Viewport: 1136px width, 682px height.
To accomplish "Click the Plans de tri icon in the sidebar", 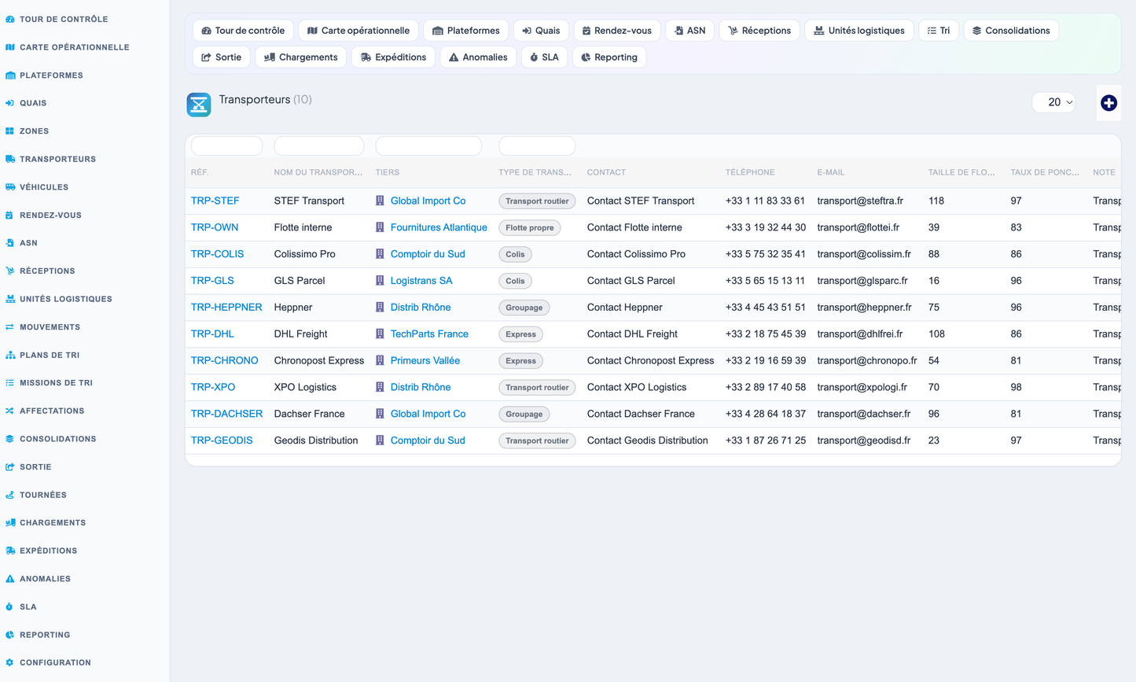I will tap(10, 355).
